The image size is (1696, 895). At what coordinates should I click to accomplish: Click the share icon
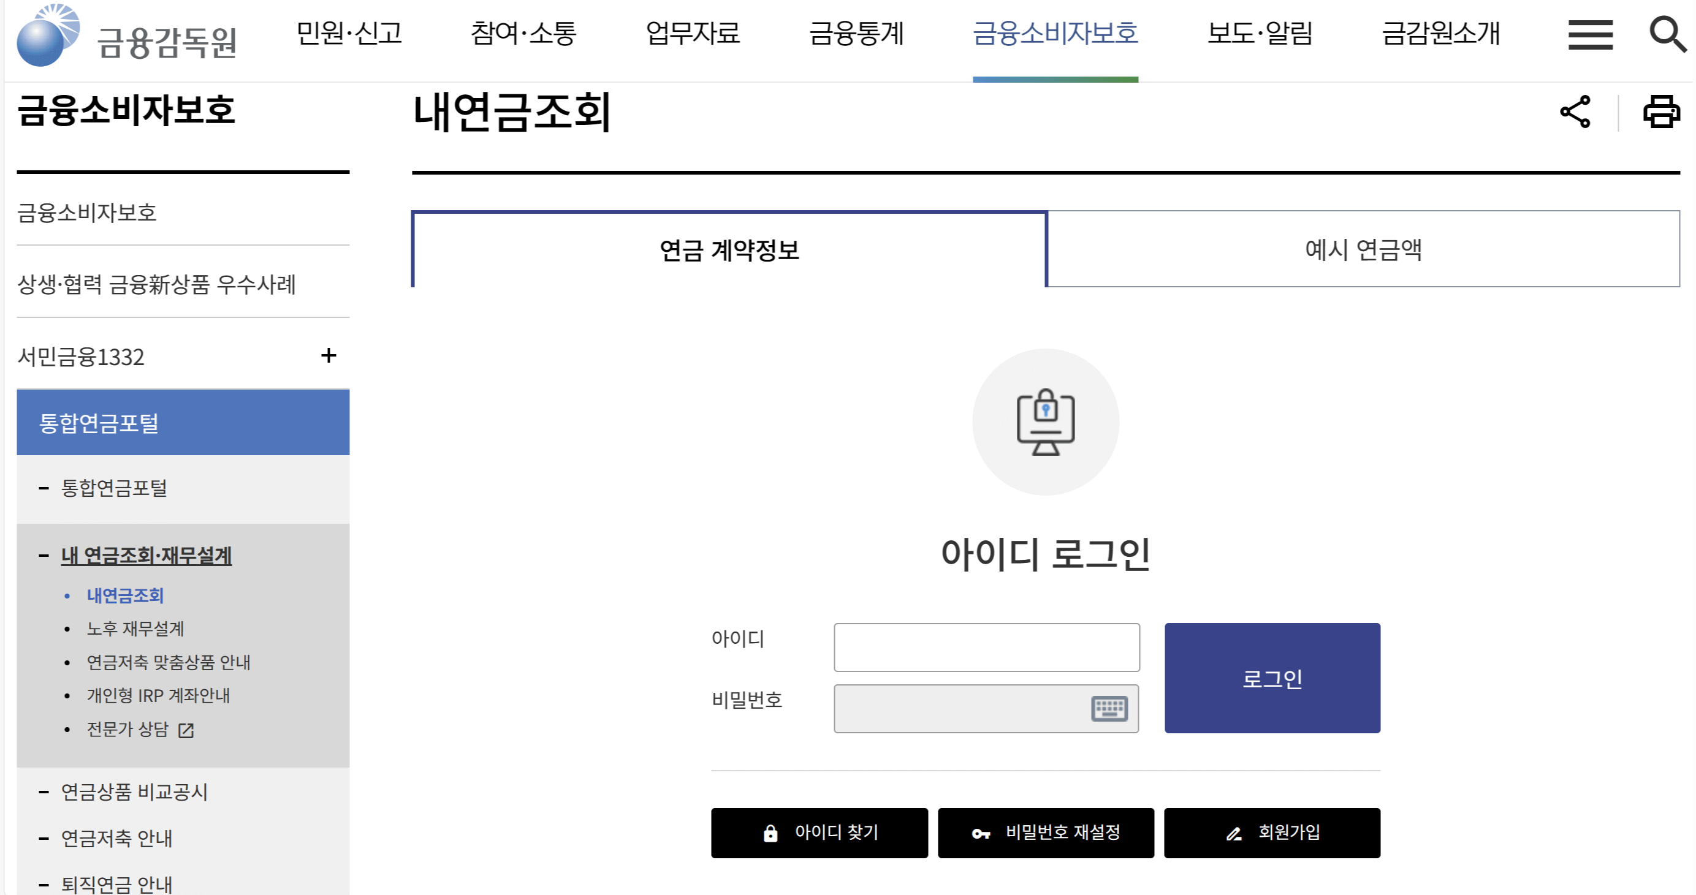pos(1576,112)
